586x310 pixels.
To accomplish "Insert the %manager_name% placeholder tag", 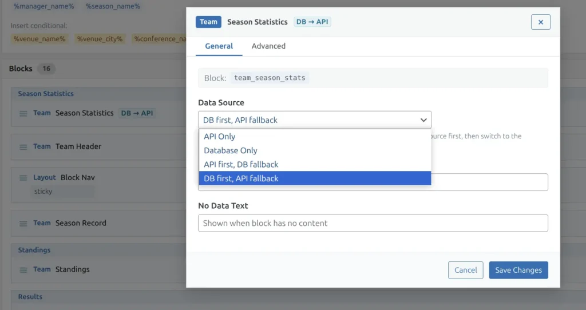I will click(x=43, y=6).
